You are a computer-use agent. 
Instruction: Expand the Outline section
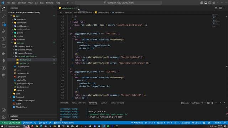14,116
